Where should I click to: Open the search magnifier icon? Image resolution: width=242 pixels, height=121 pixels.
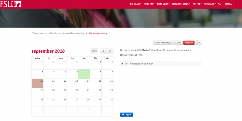pos(220,4)
